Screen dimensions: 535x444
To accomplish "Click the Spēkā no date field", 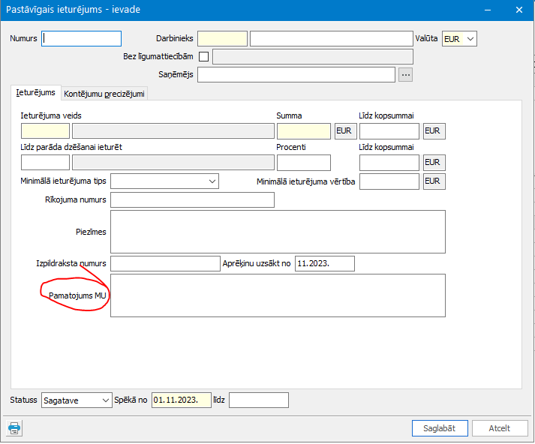I will (181, 400).
